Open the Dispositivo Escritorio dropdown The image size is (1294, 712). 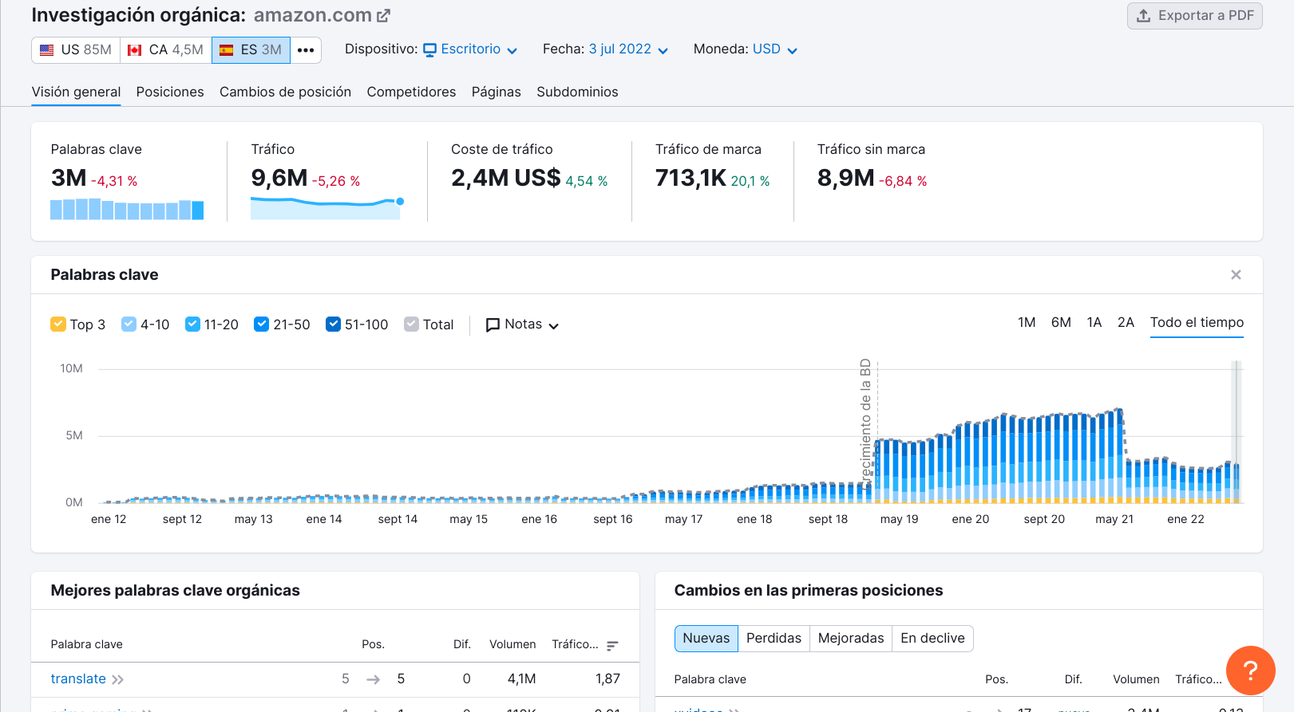click(470, 49)
